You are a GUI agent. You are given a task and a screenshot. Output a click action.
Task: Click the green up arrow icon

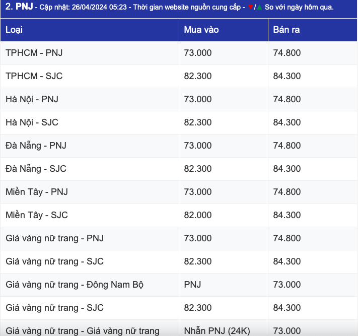click(259, 7)
